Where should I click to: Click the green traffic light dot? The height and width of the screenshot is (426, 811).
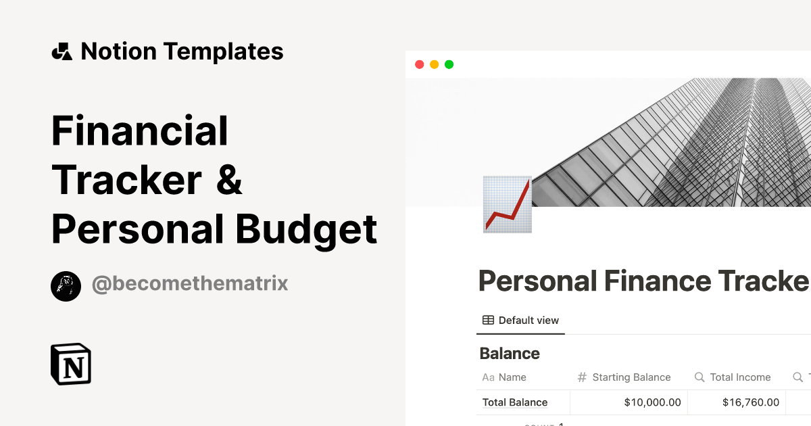click(x=448, y=64)
